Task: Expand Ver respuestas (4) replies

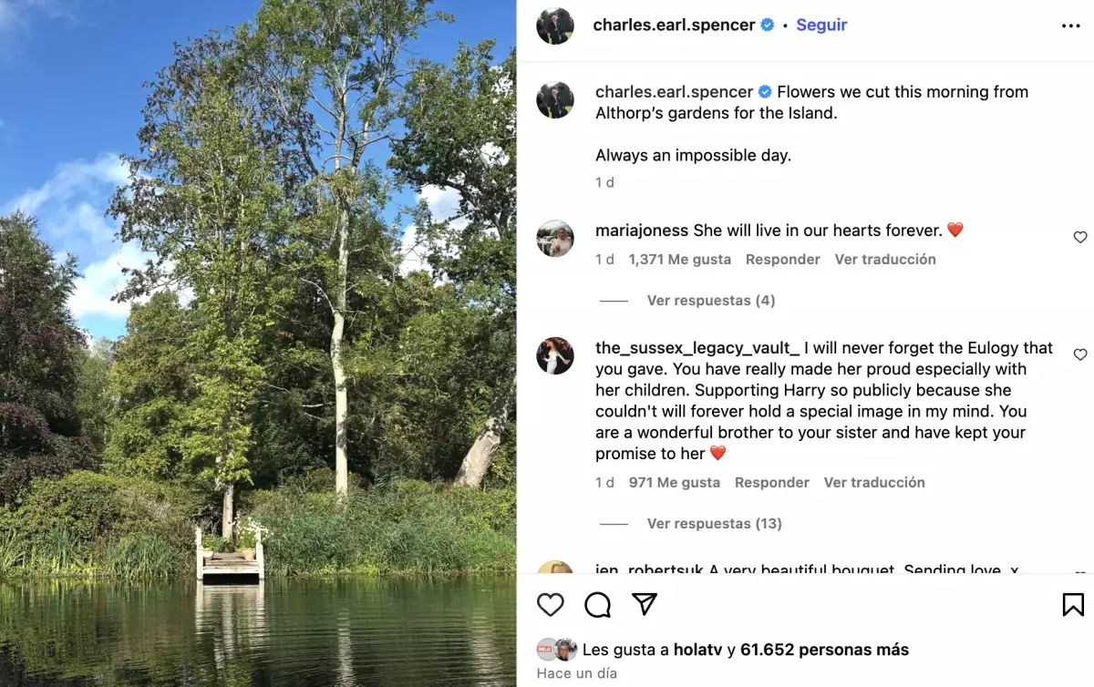Action: pyautogui.click(x=710, y=301)
